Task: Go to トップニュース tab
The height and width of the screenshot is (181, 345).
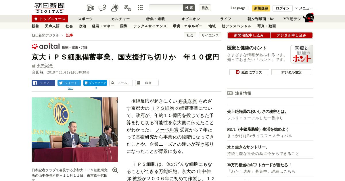Action: click(50, 19)
